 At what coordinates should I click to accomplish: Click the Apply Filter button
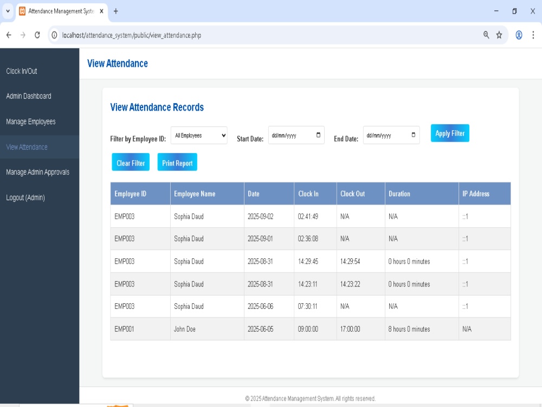coord(450,133)
